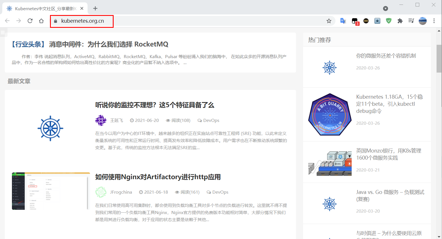Open a new tab with plus button
The height and width of the screenshot is (239, 442).
coord(95,9)
